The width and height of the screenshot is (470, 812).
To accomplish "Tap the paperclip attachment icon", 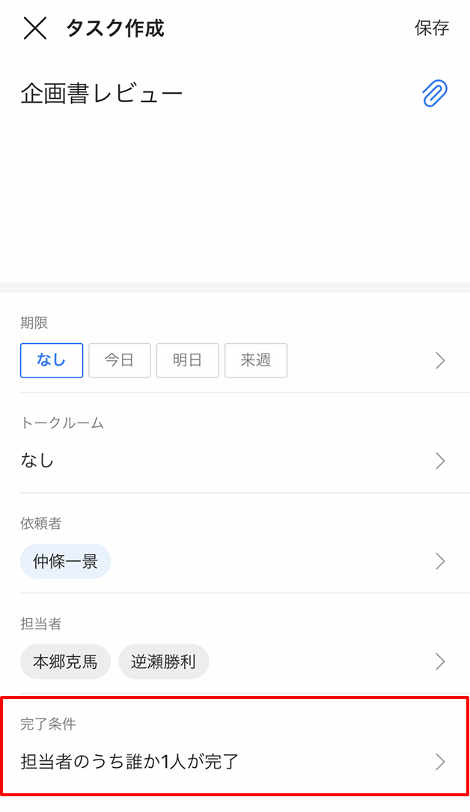I will click(x=434, y=94).
